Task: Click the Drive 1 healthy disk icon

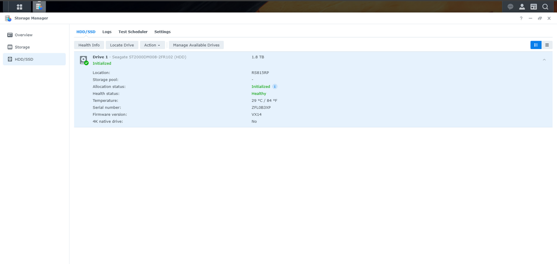Action: 84,60
